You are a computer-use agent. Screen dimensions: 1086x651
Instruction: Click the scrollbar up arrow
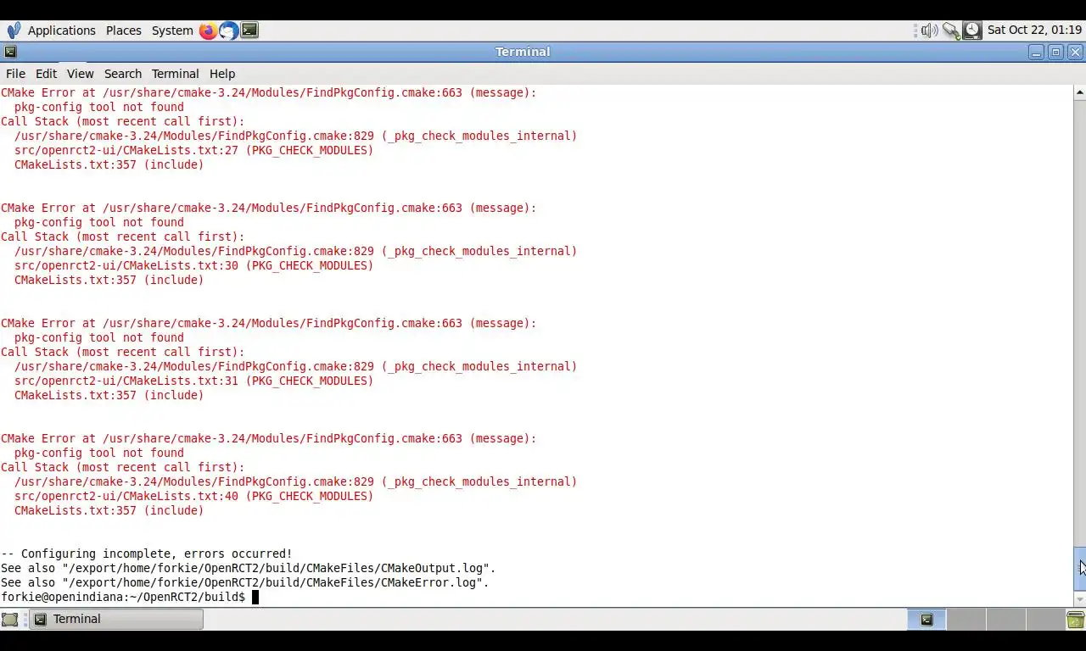(x=1080, y=92)
